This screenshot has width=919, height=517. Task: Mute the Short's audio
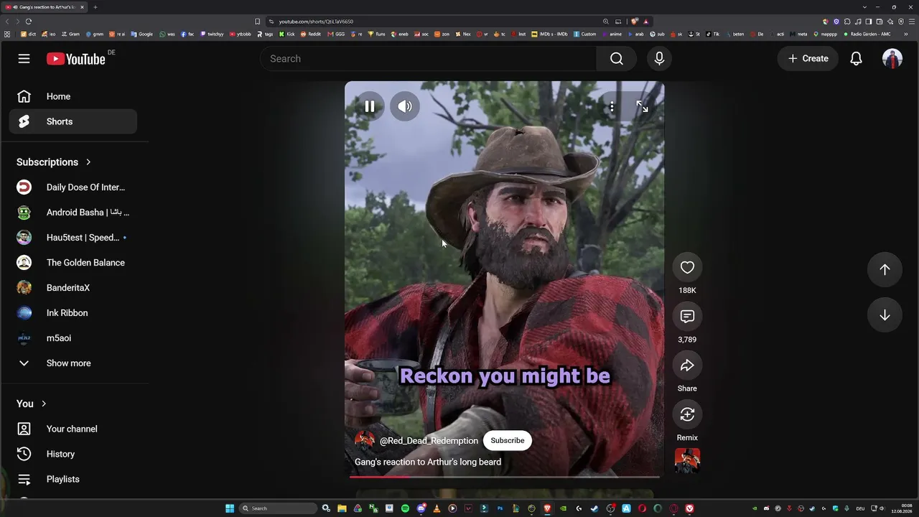405,106
